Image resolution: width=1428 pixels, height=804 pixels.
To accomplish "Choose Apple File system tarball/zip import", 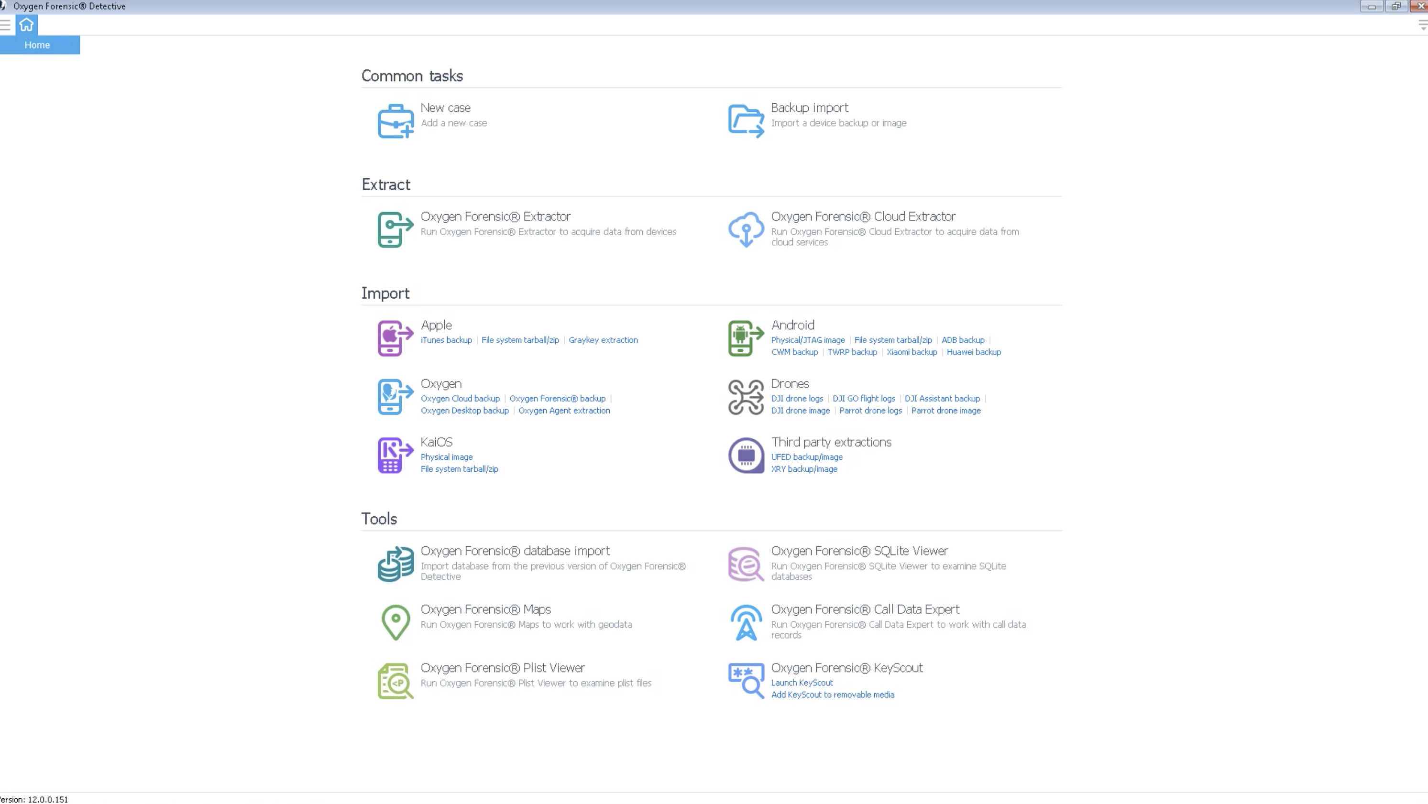I will (x=520, y=340).
